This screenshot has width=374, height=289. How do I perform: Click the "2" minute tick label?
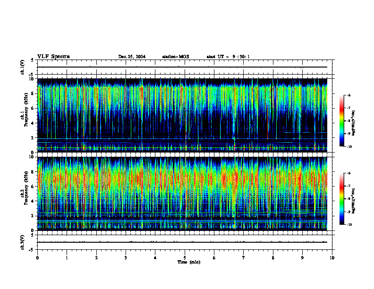click(96, 258)
